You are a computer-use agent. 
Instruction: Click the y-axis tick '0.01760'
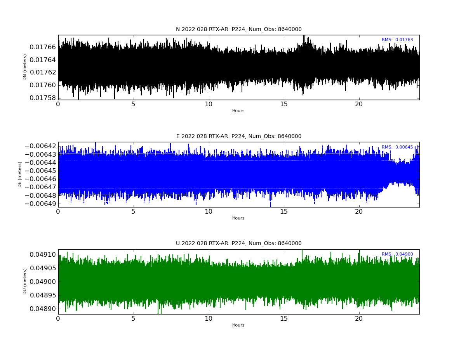pyautogui.click(x=43, y=85)
